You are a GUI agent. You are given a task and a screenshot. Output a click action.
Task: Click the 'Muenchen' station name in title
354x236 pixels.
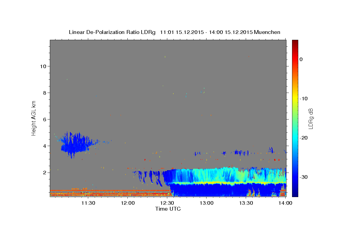(x=267, y=32)
